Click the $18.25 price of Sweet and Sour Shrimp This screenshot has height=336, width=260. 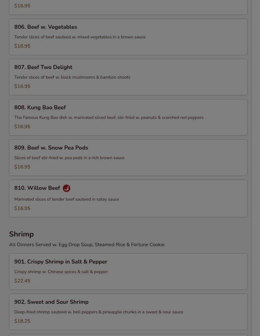(x=22, y=321)
